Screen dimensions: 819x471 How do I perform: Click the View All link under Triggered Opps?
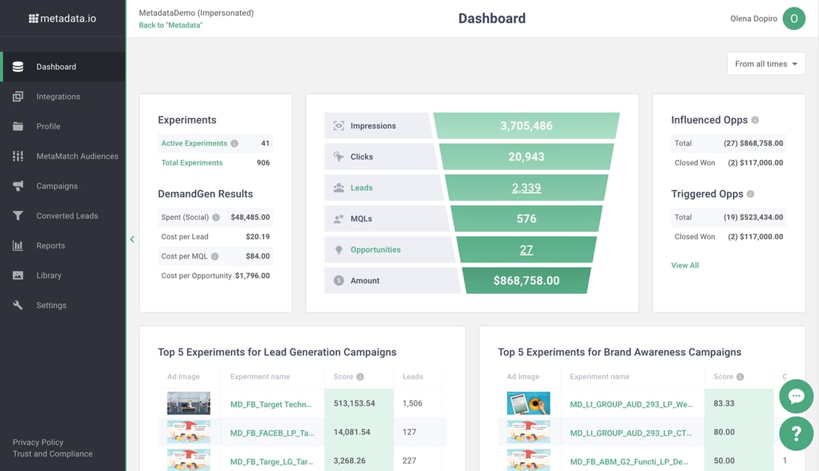[684, 265]
